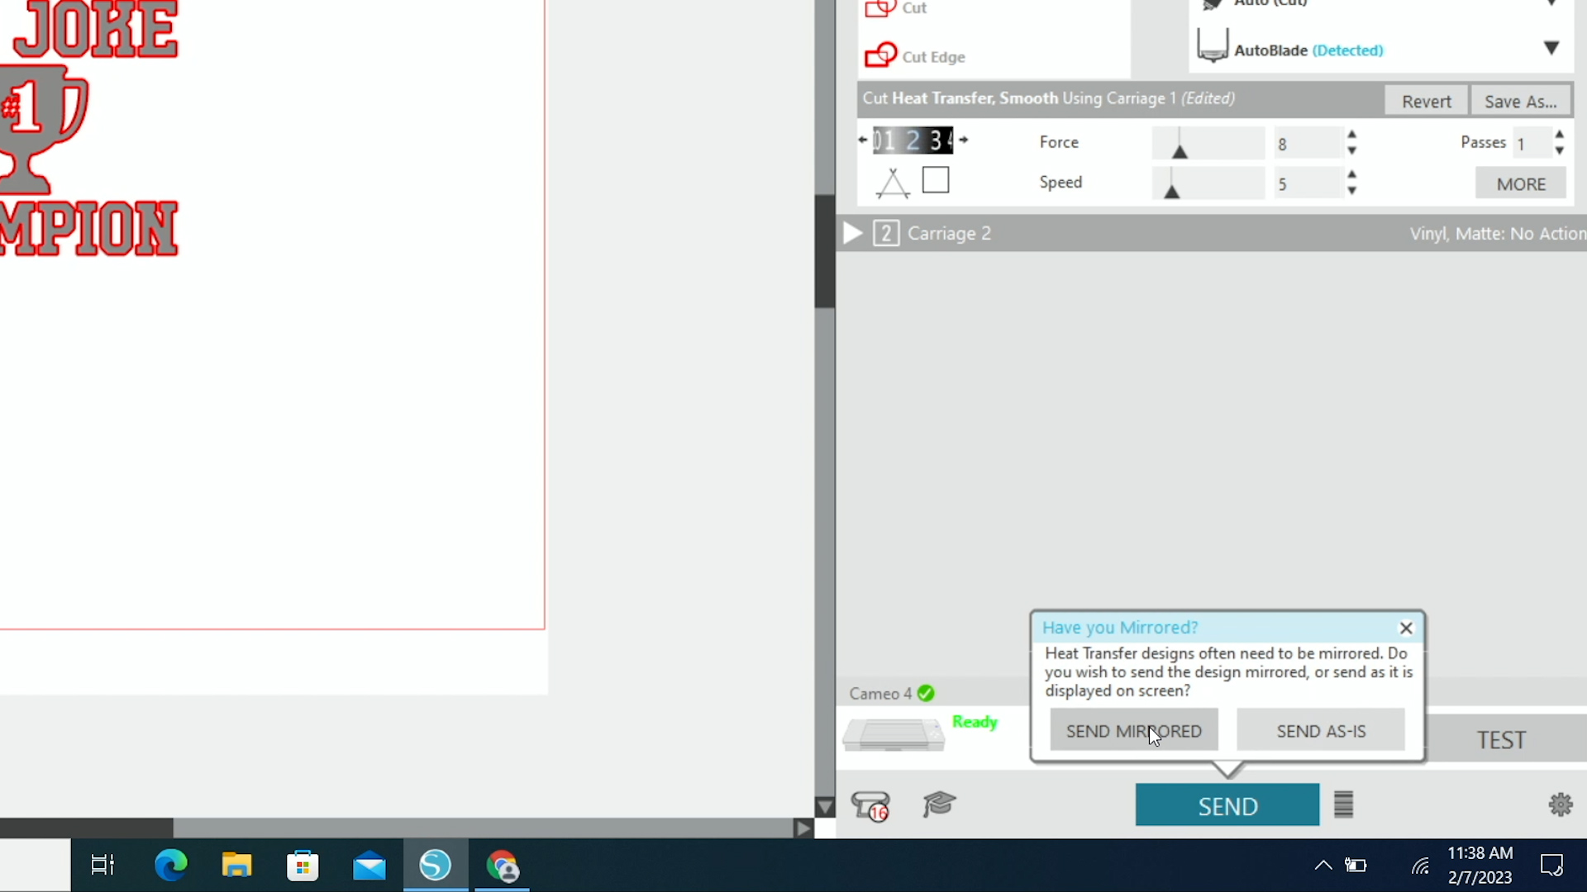
Task: Close the Have you Mirrored popup
Action: pos(1405,628)
